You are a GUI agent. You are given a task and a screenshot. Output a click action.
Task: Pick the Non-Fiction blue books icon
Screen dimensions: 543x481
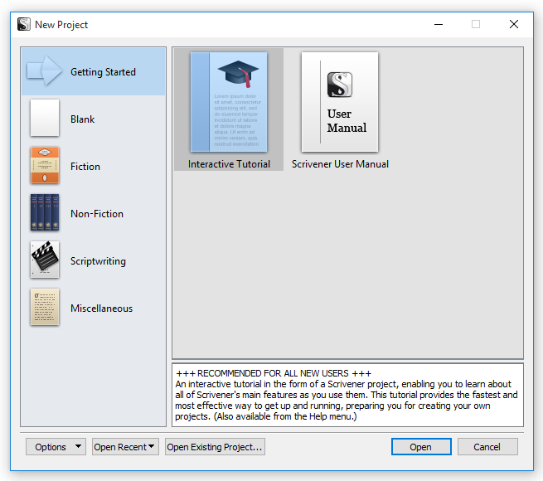(x=45, y=212)
